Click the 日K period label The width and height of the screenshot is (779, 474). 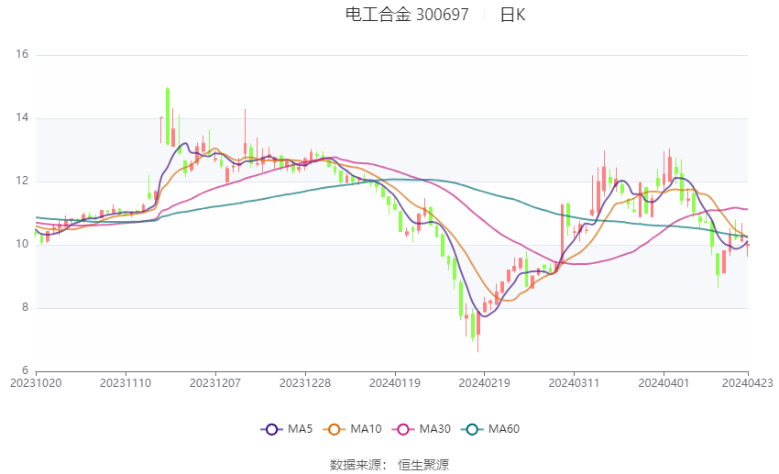[x=512, y=15]
